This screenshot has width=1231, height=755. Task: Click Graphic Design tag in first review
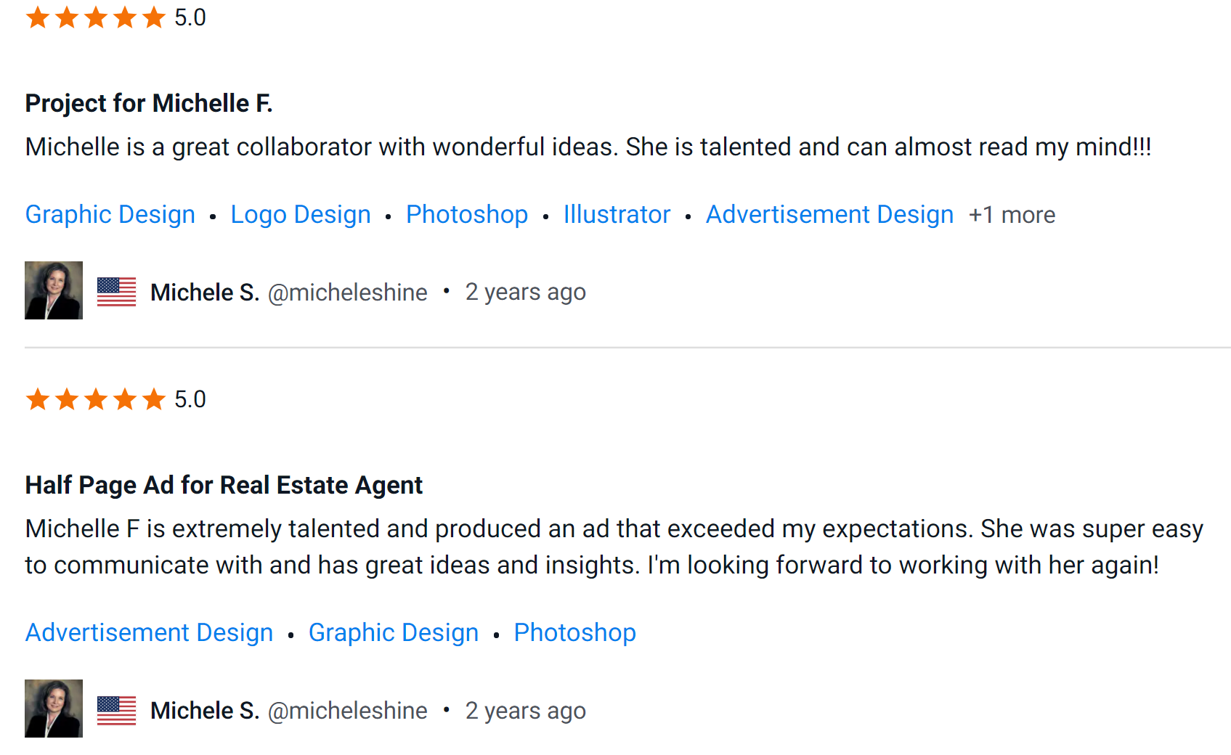pyautogui.click(x=110, y=215)
